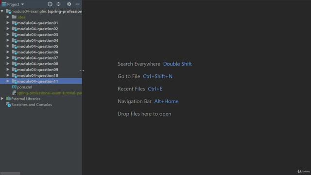The image size is (311, 175).
Task: Select module04-question04 label
Action: coord(37,40)
